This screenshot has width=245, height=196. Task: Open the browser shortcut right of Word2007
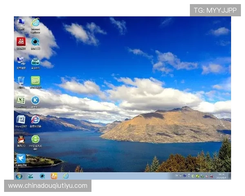[x=36, y=120]
